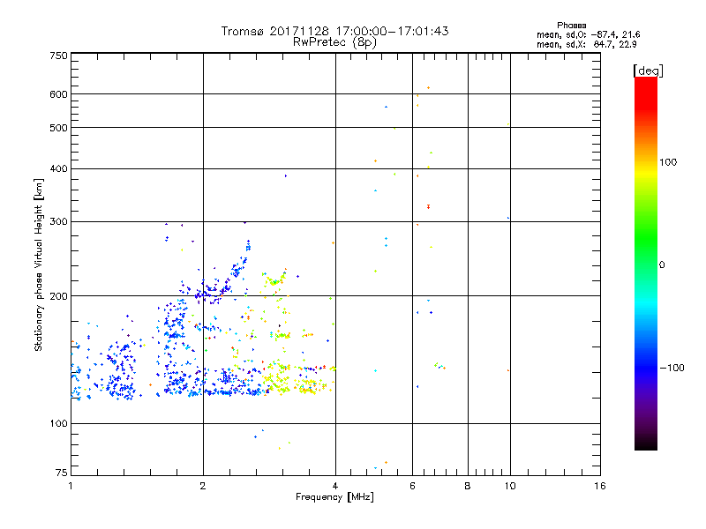Click the x-axis tick label '2'
The height and width of the screenshot is (529, 706).
point(203,486)
